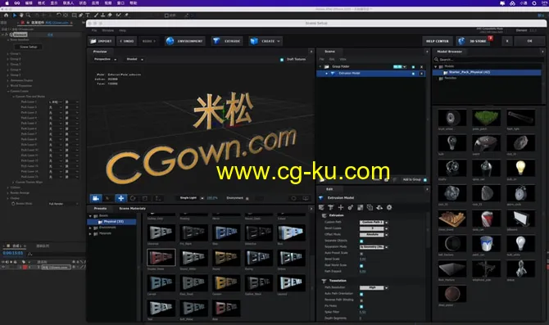Select the red highlighted bevel preset
Image resolution: width=549 pixels, height=325 pixels.
pos(161,258)
